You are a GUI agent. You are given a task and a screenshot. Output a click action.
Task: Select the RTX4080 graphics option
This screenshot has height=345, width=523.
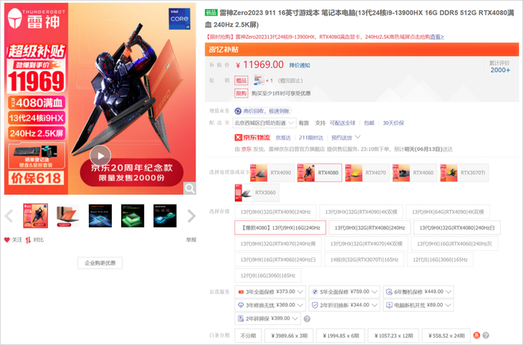coord(320,173)
